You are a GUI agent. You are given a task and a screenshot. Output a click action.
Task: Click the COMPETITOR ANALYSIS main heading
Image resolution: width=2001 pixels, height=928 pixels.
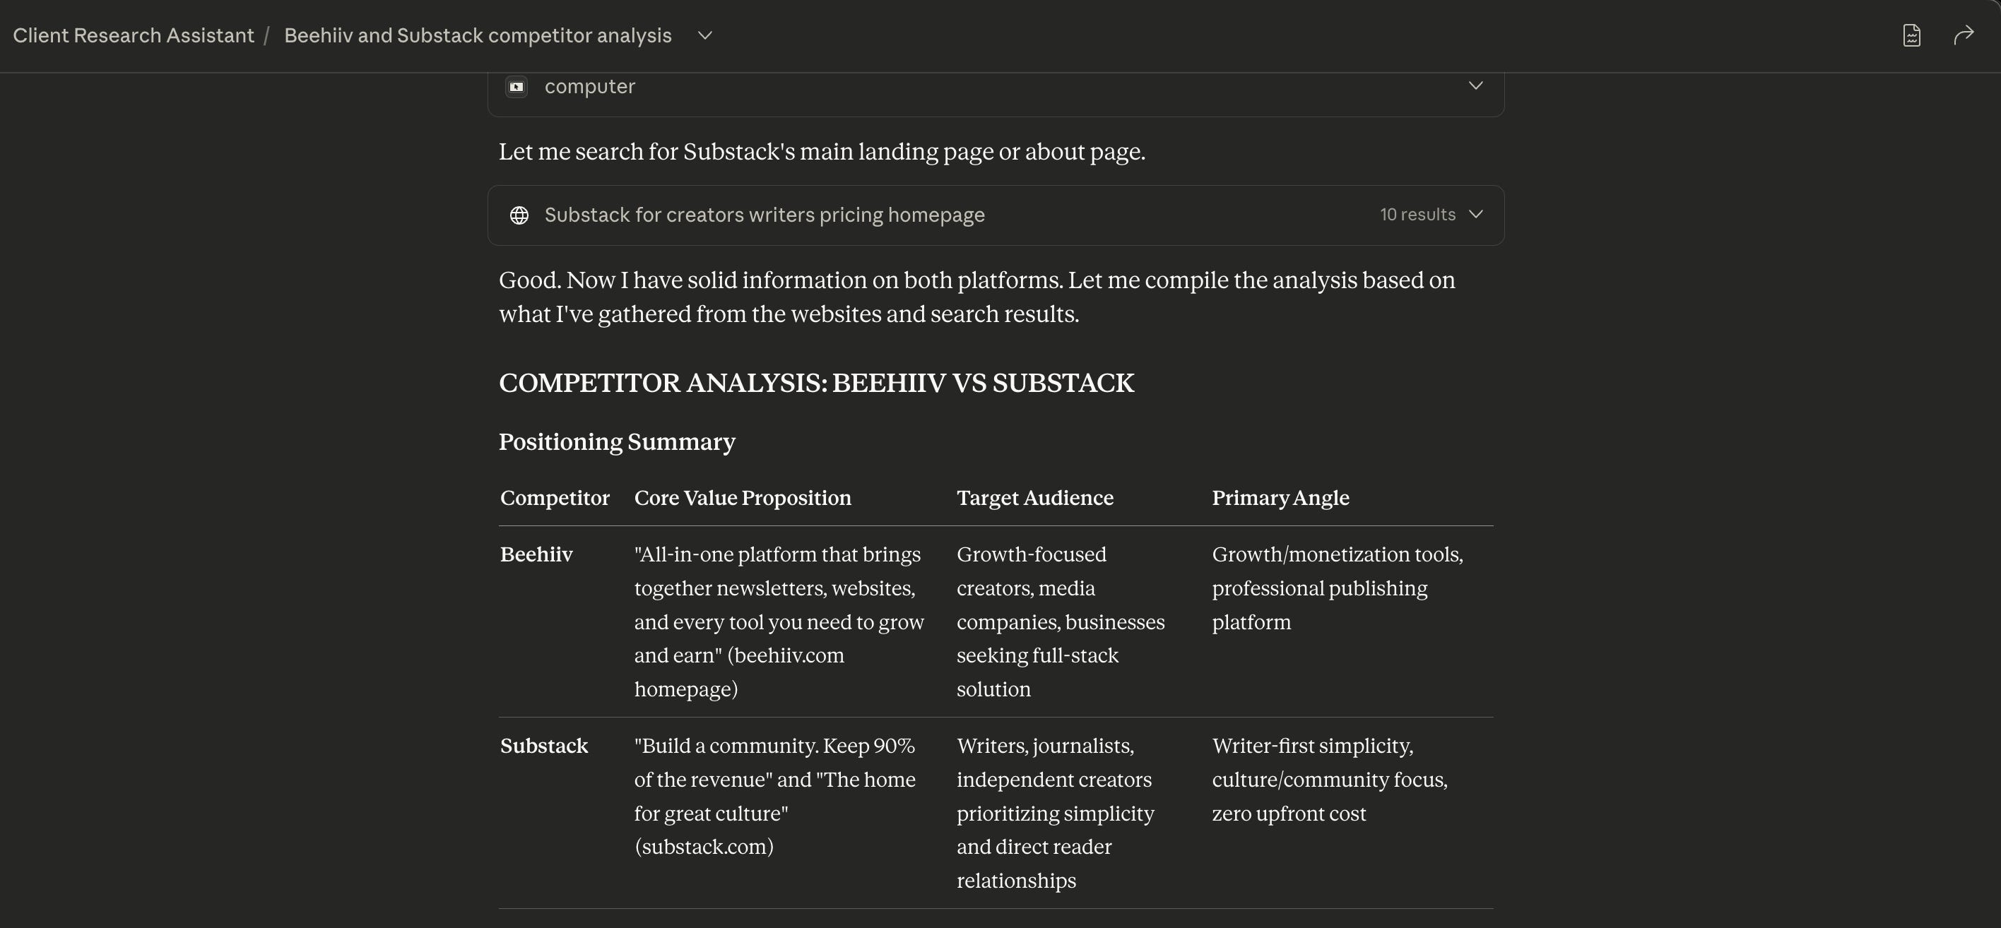click(x=815, y=383)
